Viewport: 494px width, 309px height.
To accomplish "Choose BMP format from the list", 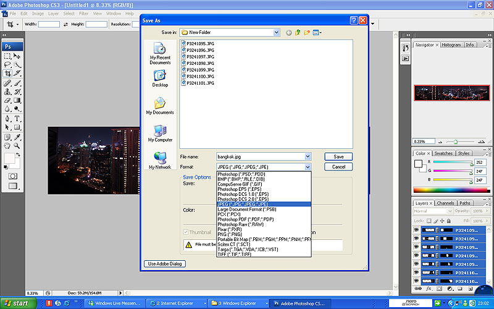I will pyautogui.click(x=264, y=179).
